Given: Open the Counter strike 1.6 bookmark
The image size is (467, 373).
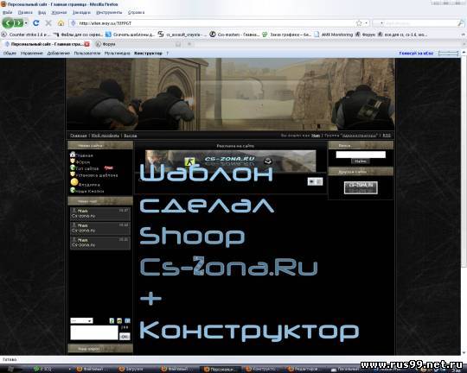Looking at the screenshot, I should [x=26, y=35].
